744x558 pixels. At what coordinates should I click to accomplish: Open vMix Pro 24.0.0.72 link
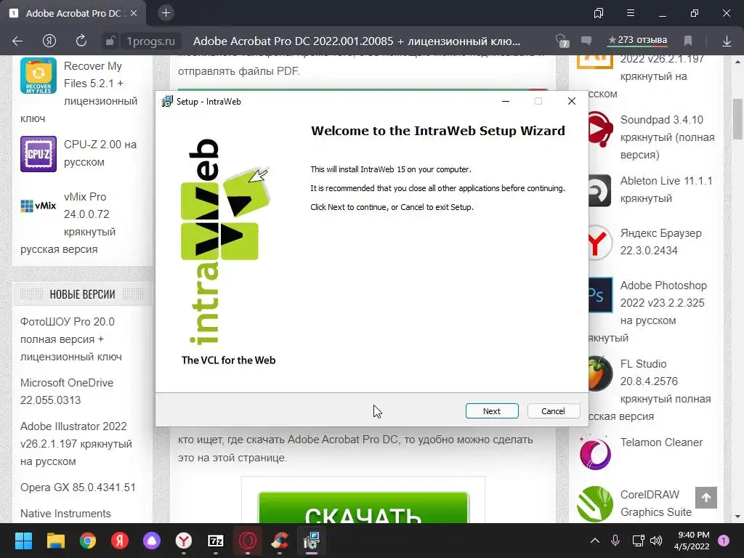pos(89,214)
